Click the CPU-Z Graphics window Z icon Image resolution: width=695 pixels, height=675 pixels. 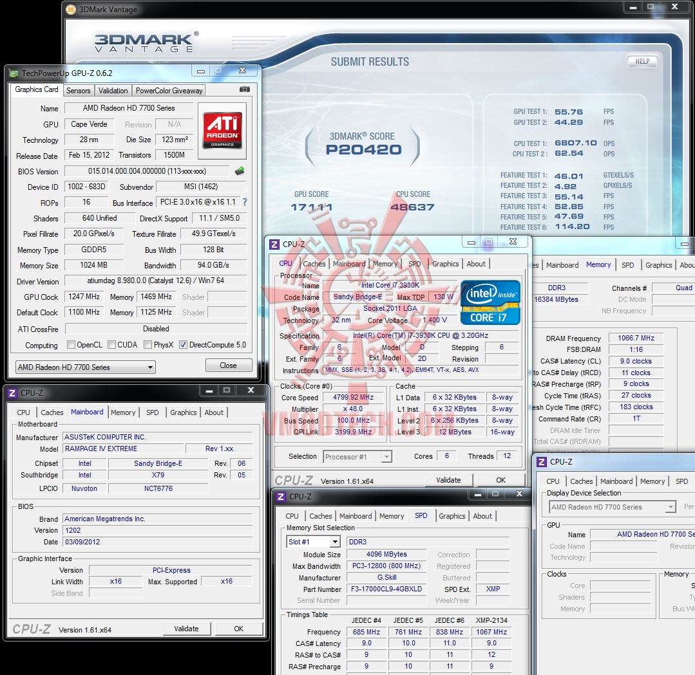pyautogui.click(x=542, y=462)
